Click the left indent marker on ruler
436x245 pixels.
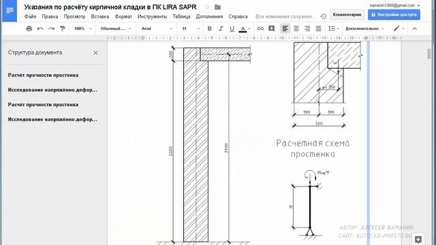point(142,38)
